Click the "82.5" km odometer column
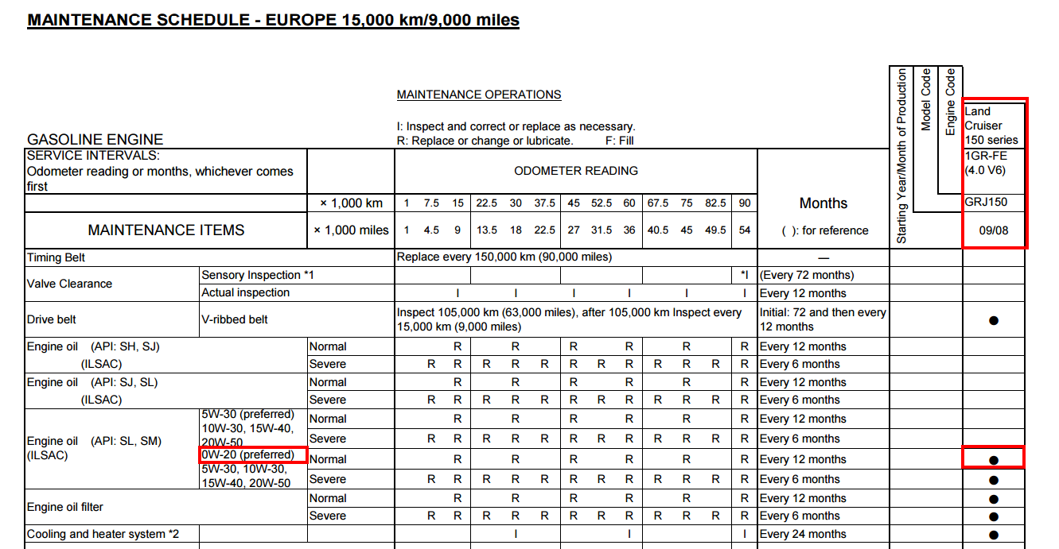 click(715, 203)
